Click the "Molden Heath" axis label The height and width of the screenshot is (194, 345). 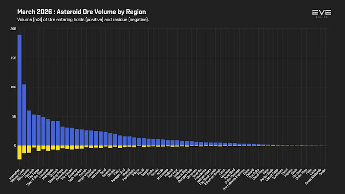(x=204, y=175)
